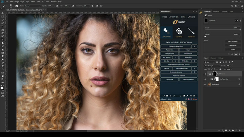Open the Smoothing dropdown arrow
Screen dimensions: 244x137
(89, 6)
